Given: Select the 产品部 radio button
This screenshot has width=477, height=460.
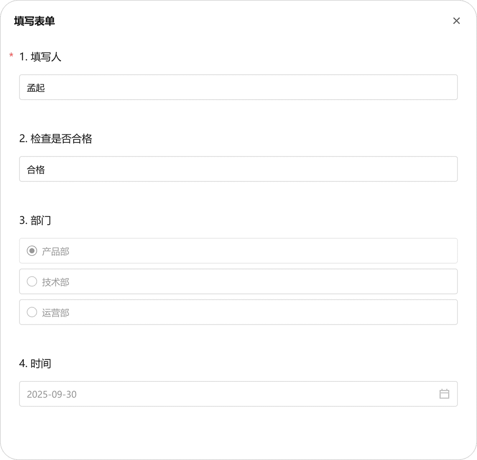Looking at the screenshot, I should tap(32, 251).
